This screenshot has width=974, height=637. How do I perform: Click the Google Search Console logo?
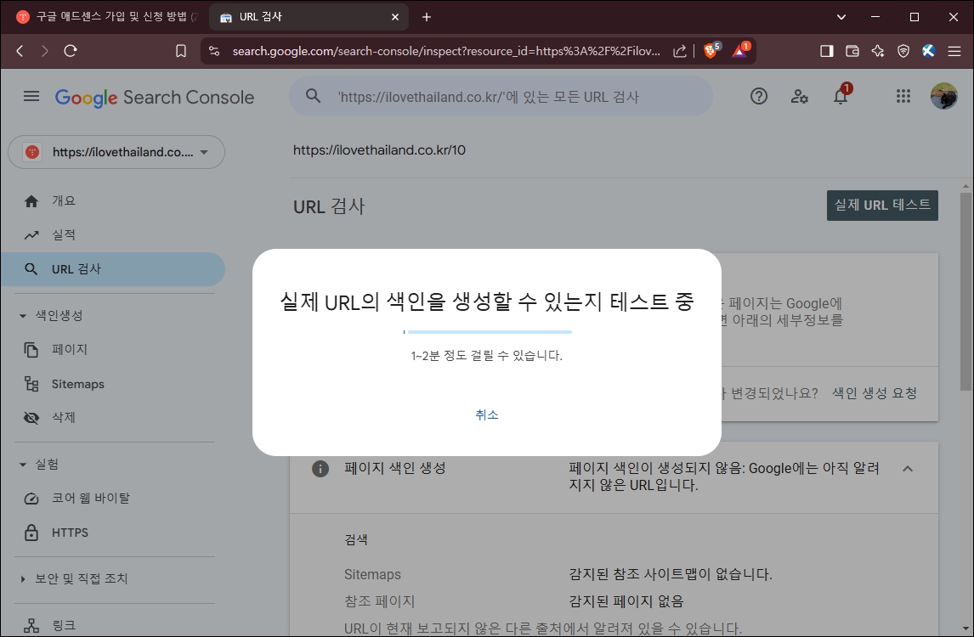(x=155, y=98)
